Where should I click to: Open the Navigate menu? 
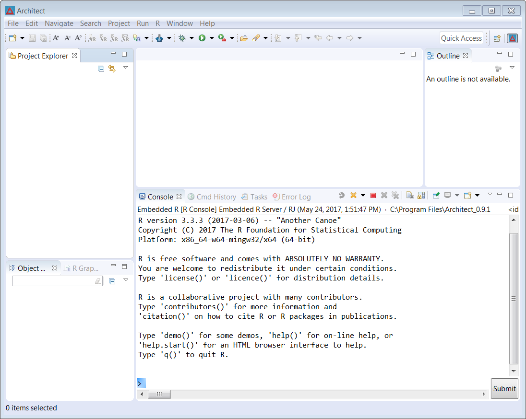[59, 23]
